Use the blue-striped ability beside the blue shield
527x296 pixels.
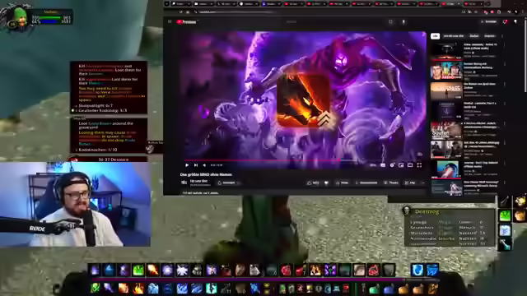tap(431, 270)
